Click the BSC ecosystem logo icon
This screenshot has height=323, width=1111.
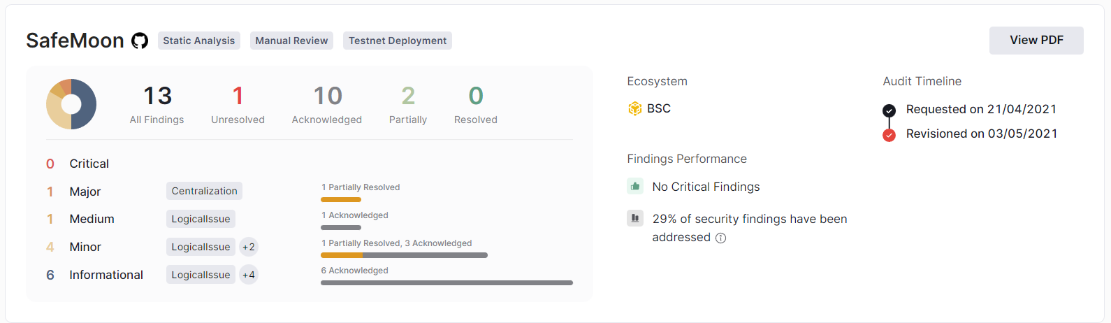point(634,108)
